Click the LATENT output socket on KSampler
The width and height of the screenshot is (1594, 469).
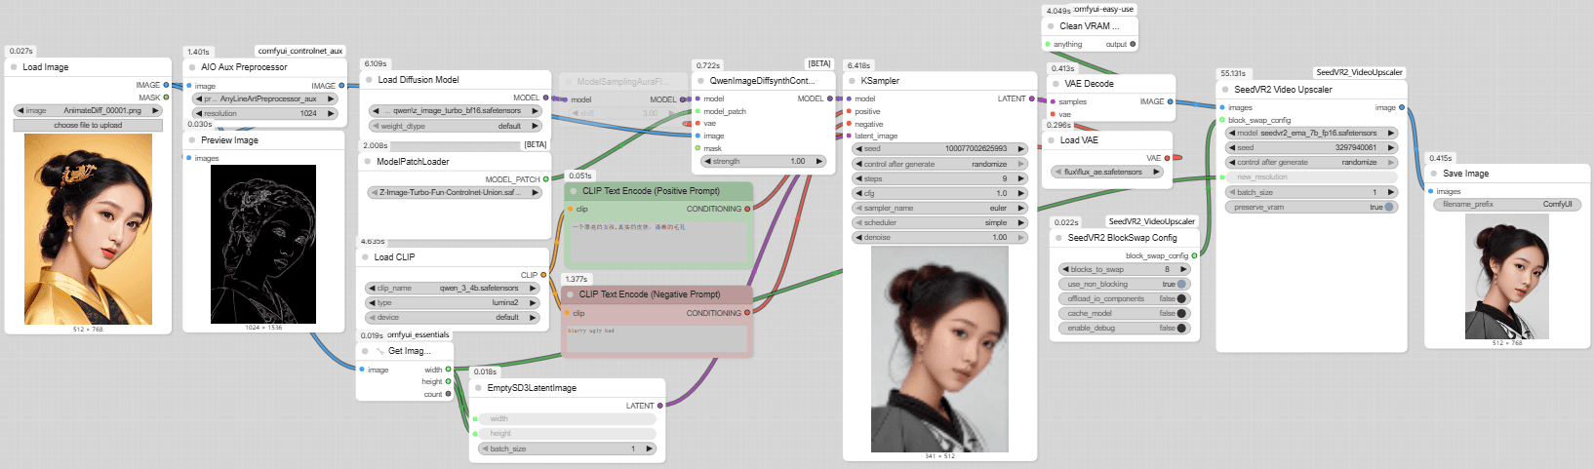pyautogui.click(x=1032, y=98)
